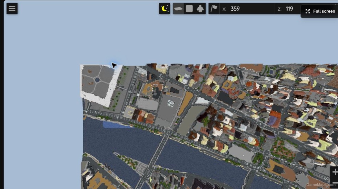Zoom in with the plus button
This screenshot has width=338, height=189.
(x=334, y=172)
